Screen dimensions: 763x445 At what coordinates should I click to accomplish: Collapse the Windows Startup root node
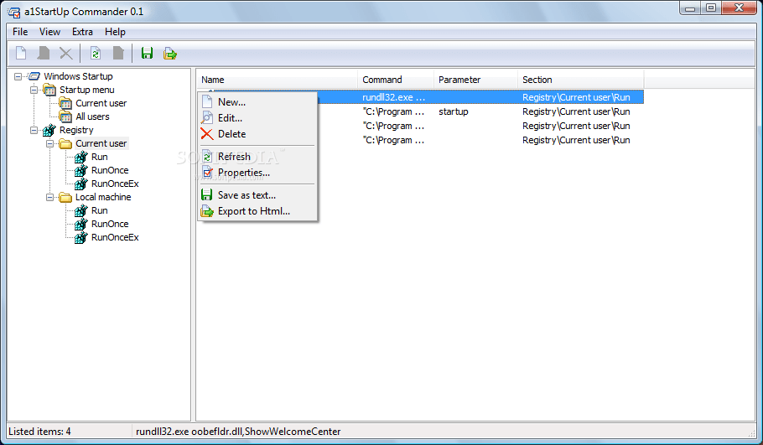tap(18, 76)
